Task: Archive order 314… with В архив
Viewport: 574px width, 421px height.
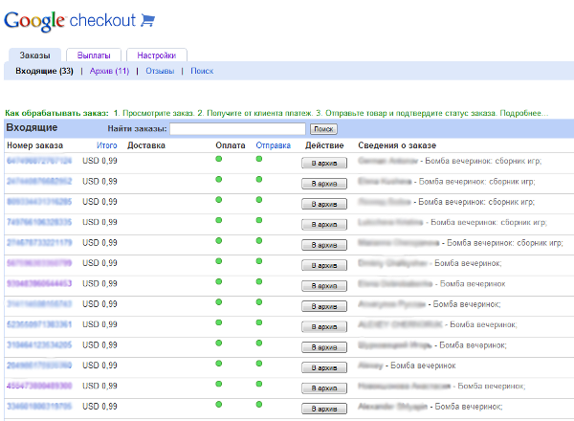Action: point(324,307)
